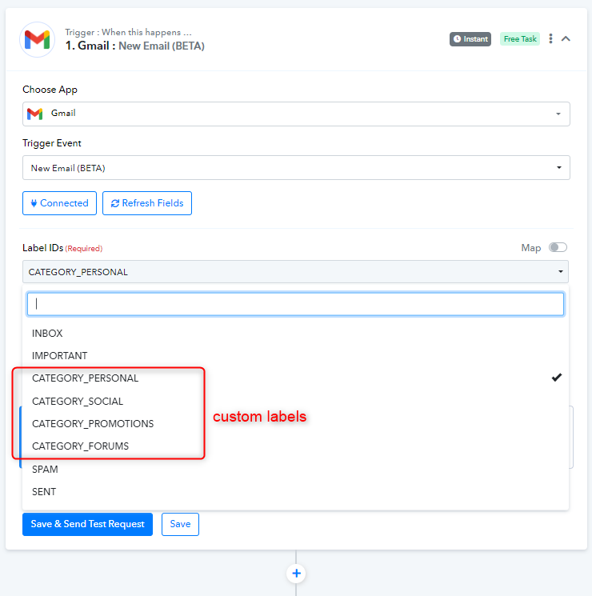The image size is (592, 596).
Task: Click Refresh Fields button
Action: point(147,203)
